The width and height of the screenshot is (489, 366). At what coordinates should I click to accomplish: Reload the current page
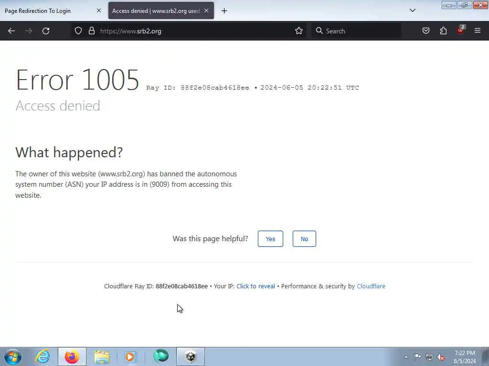click(46, 31)
